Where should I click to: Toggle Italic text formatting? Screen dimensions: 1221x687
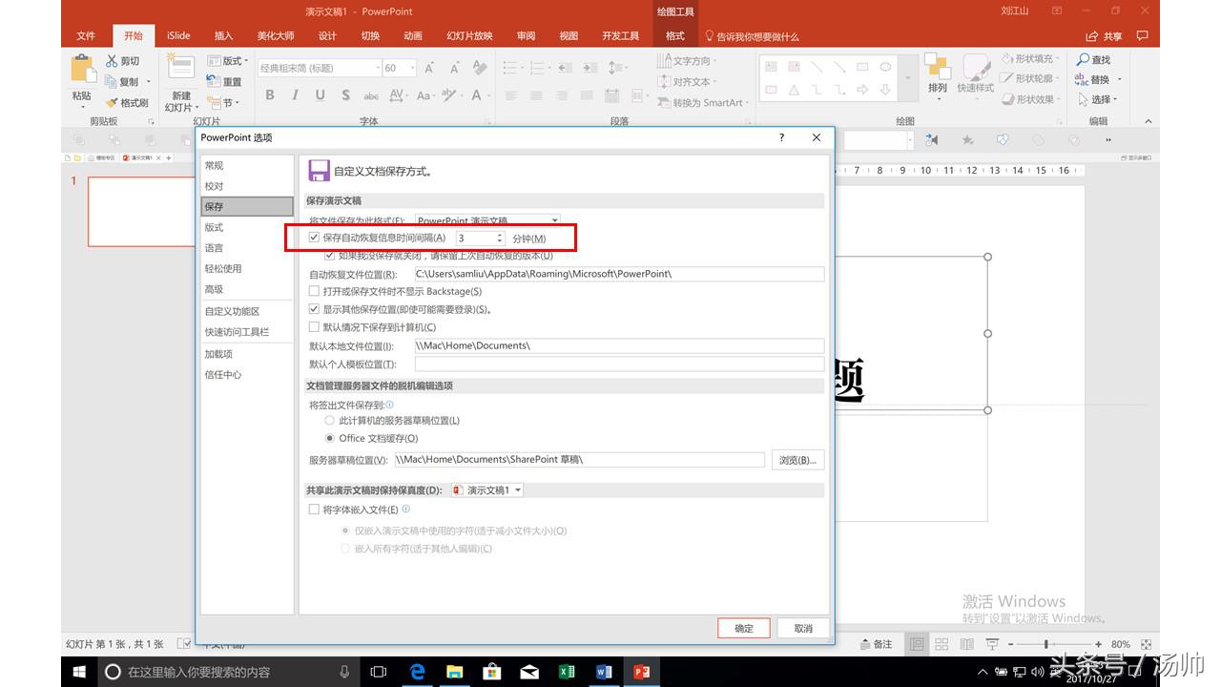[295, 95]
